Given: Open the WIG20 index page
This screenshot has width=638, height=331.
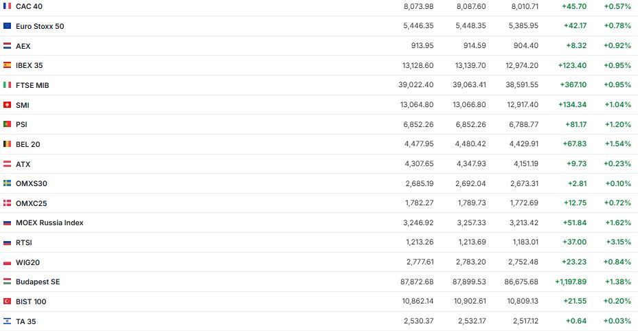Looking at the screenshot, I should click(x=28, y=262).
